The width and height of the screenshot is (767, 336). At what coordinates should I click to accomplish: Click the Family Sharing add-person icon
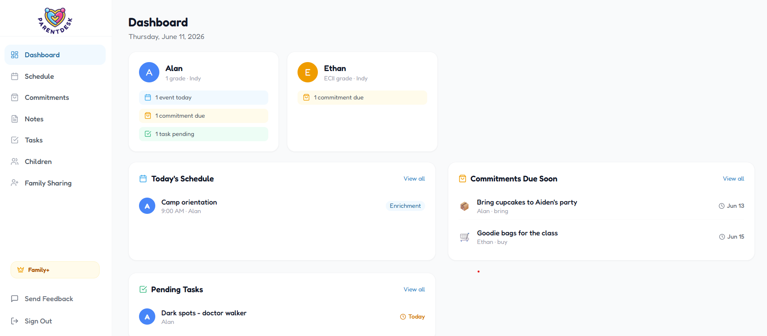[x=15, y=183]
